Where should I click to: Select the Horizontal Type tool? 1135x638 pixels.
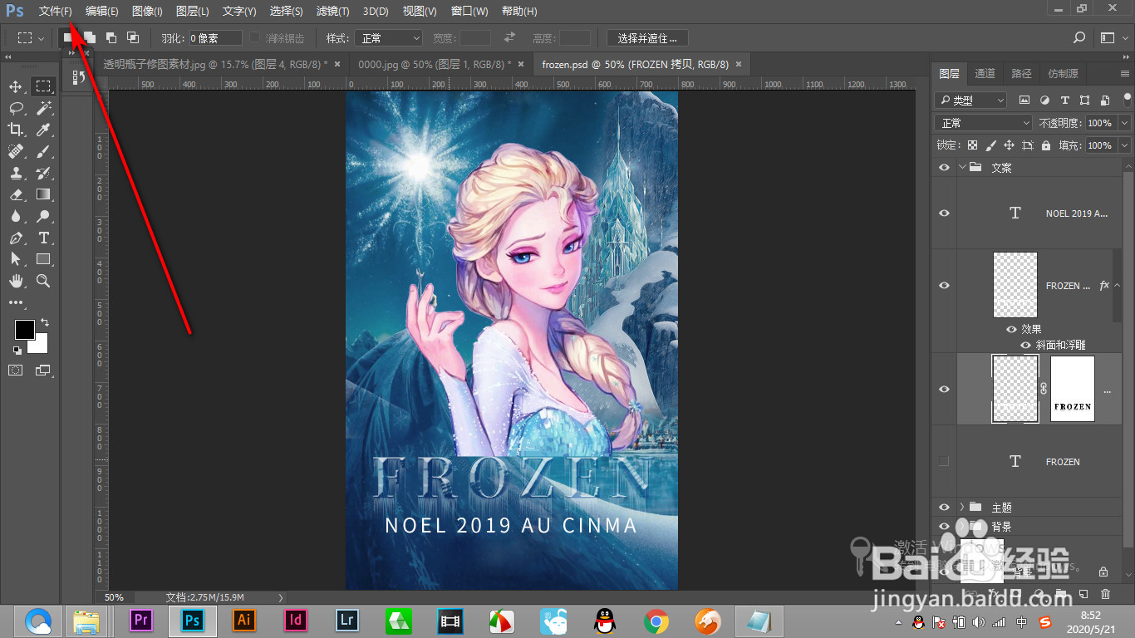[x=43, y=238]
